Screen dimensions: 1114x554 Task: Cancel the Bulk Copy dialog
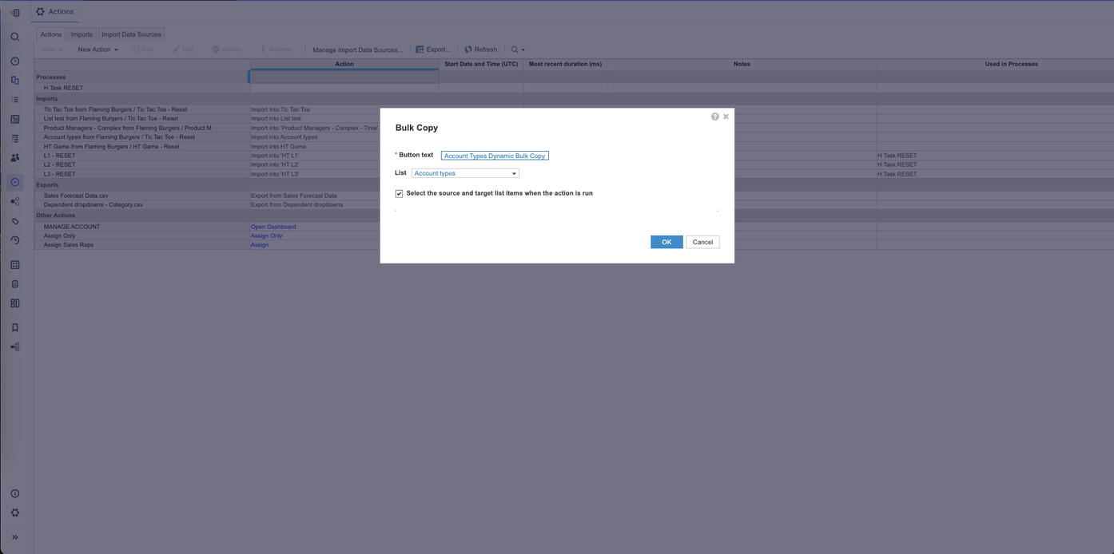click(702, 242)
